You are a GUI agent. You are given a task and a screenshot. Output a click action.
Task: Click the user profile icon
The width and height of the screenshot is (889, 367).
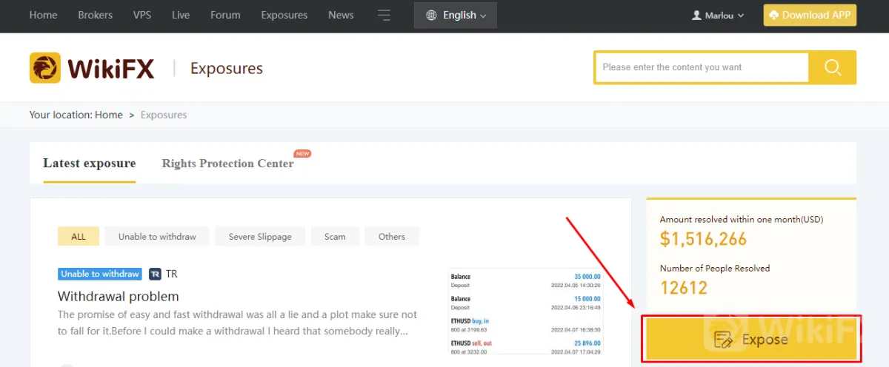[x=696, y=15]
